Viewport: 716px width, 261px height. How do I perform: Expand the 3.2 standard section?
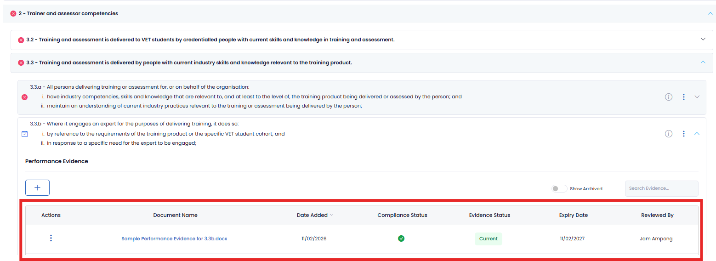click(x=703, y=40)
